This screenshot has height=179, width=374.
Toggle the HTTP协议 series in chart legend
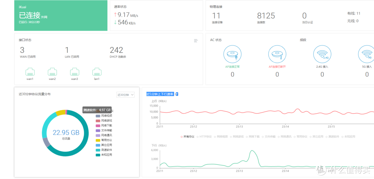point(205,137)
